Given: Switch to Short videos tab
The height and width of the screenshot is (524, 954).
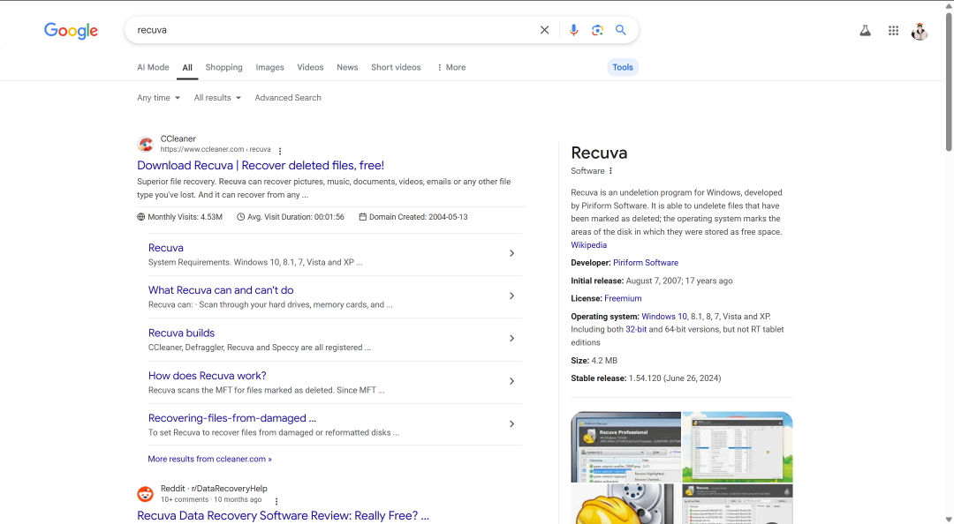Looking at the screenshot, I should click(x=396, y=67).
